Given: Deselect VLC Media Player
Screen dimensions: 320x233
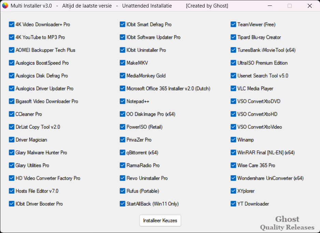Looking at the screenshot, I should [233, 88].
